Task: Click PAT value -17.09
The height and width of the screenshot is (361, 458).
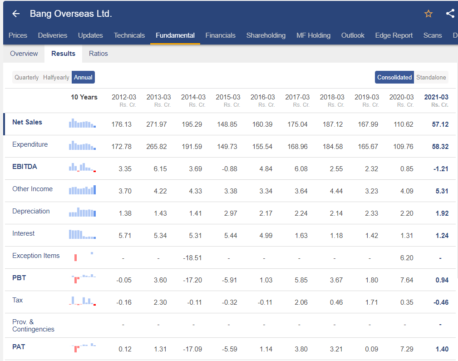Action: [192, 349]
